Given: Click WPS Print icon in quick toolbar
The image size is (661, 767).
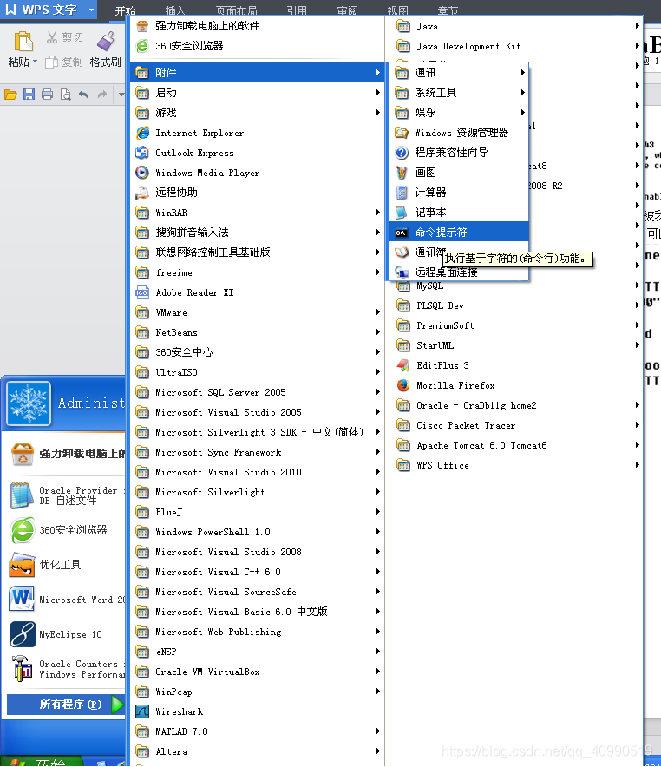Looking at the screenshot, I should coord(47,95).
